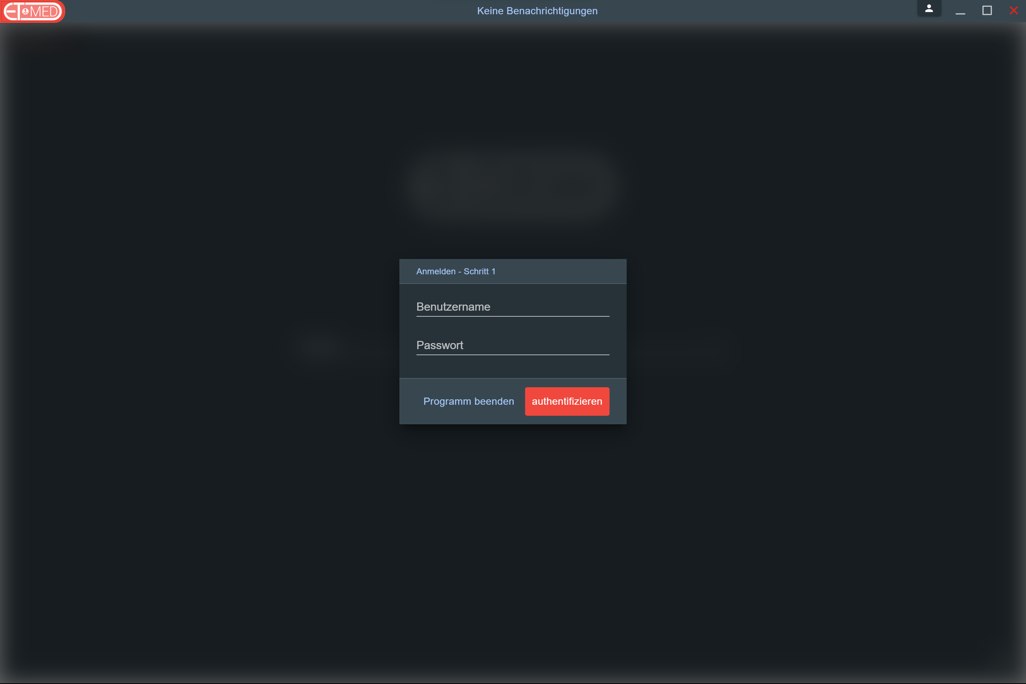
Task: Click the 'E' symbol of the logo
Action: 10,12
